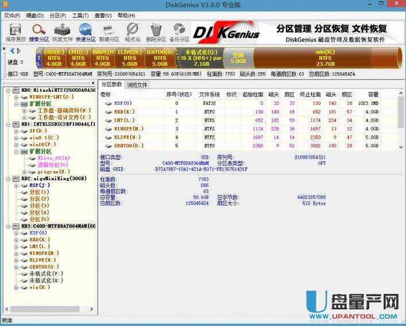
Task: Select the 格式化 (Format) toolbar icon
Action: (x=132, y=33)
